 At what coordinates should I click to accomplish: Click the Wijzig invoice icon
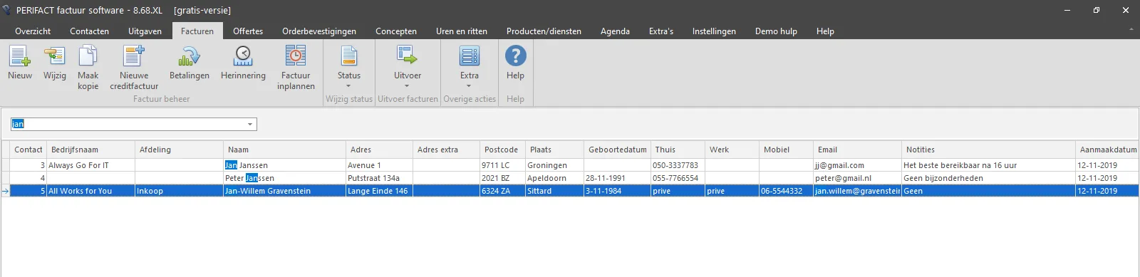(x=55, y=56)
